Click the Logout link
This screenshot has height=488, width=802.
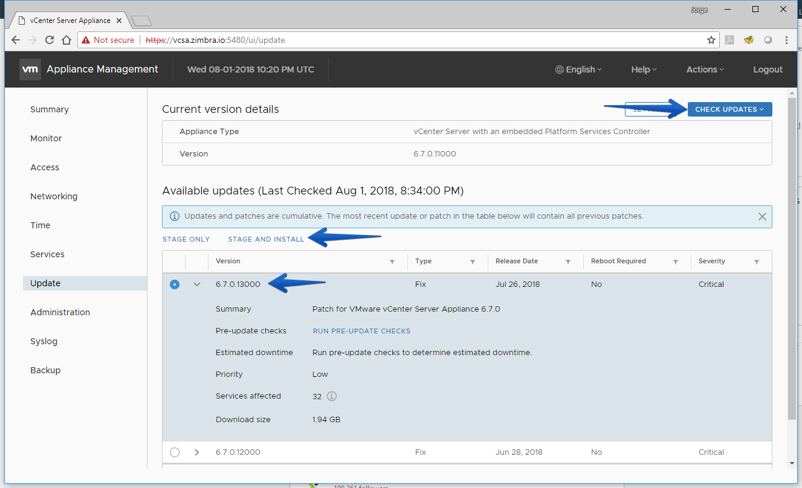pos(768,69)
